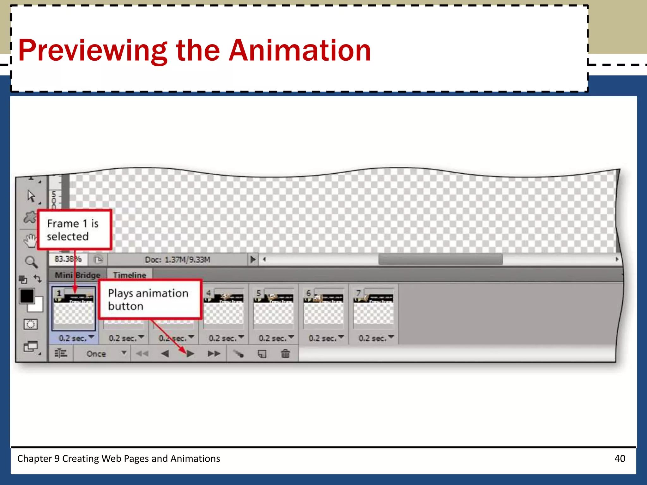Play the animation
647x485 pixels.
tap(190, 354)
